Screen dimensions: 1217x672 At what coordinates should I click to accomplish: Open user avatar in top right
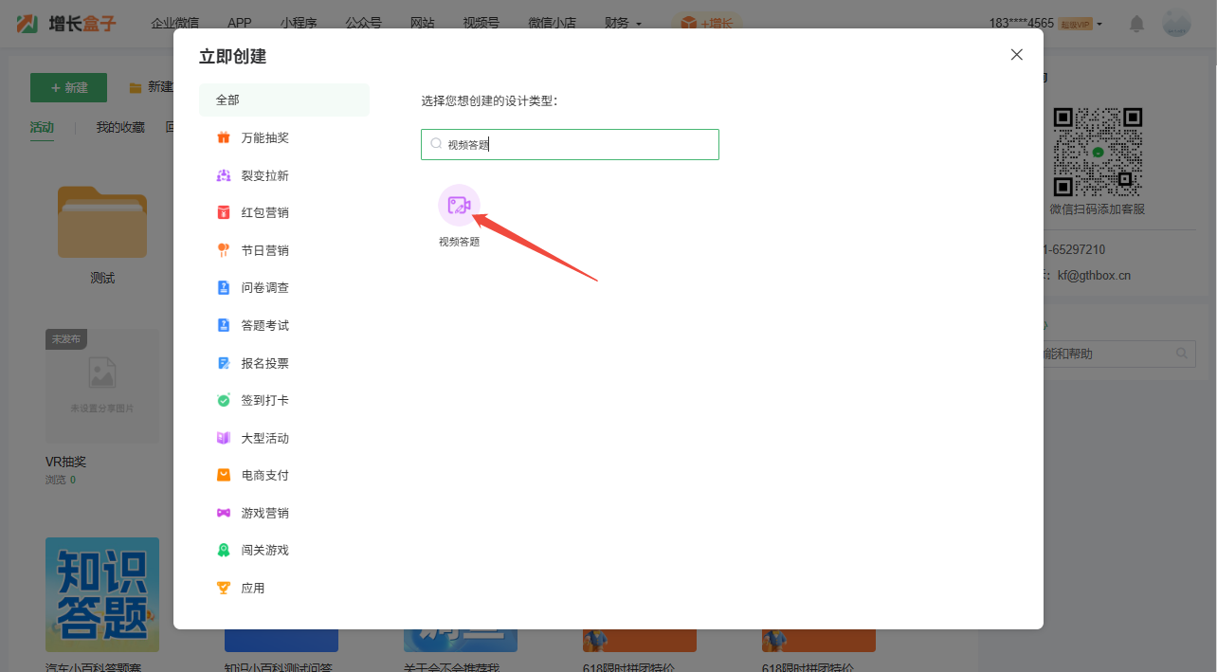(x=1176, y=23)
